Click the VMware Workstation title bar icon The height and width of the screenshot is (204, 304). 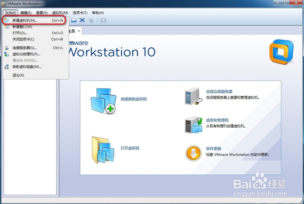pyautogui.click(x=4, y=3)
